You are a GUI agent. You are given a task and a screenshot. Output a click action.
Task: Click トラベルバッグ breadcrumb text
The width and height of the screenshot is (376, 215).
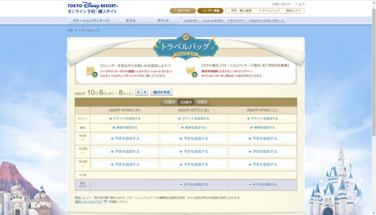click(89, 30)
